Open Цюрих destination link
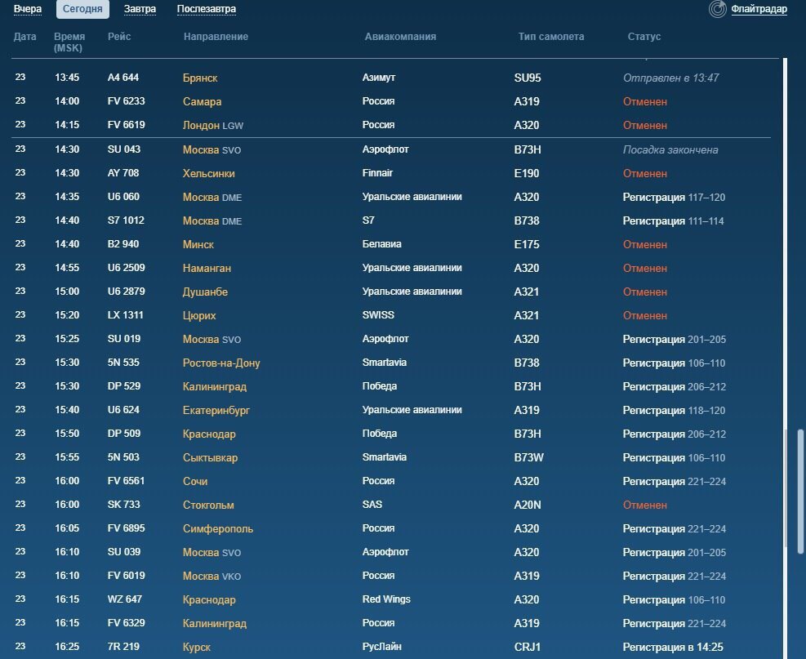Screen dimensions: 806x659 [x=199, y=315]
